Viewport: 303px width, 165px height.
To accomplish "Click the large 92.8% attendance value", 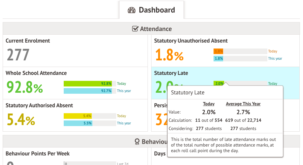I will tap(25, 87).
